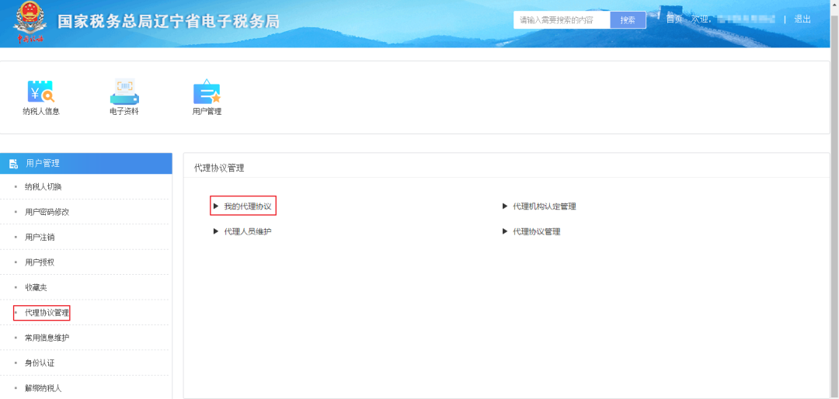This screenshot has height=399, width=839.
Task: Open 常用信息维护 sidebar item
Action: (x=47, y=338)
